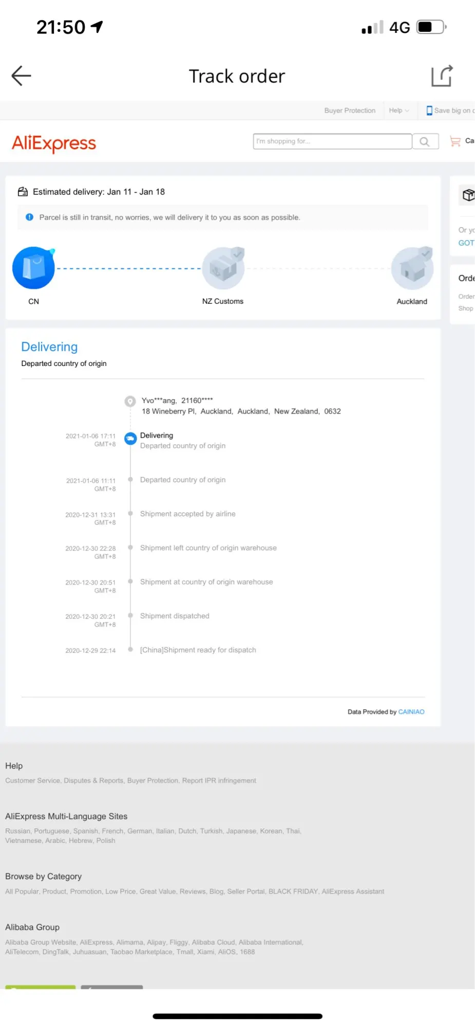Open AliExpress Assistant footer link
This screenshot has width=475, height=1028.
coord(353,891)
